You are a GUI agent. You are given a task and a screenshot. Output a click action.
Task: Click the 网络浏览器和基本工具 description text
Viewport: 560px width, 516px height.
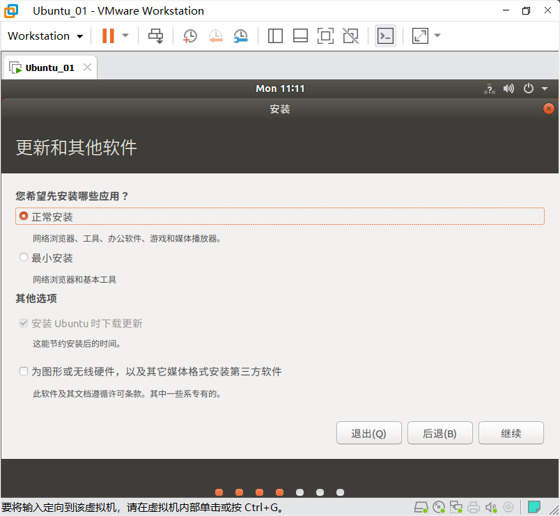tap(75, 280)
